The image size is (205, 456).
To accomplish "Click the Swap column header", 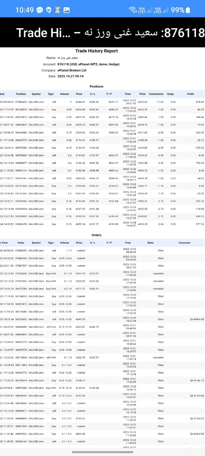I will pyautogui.click(x=170, y=94).
